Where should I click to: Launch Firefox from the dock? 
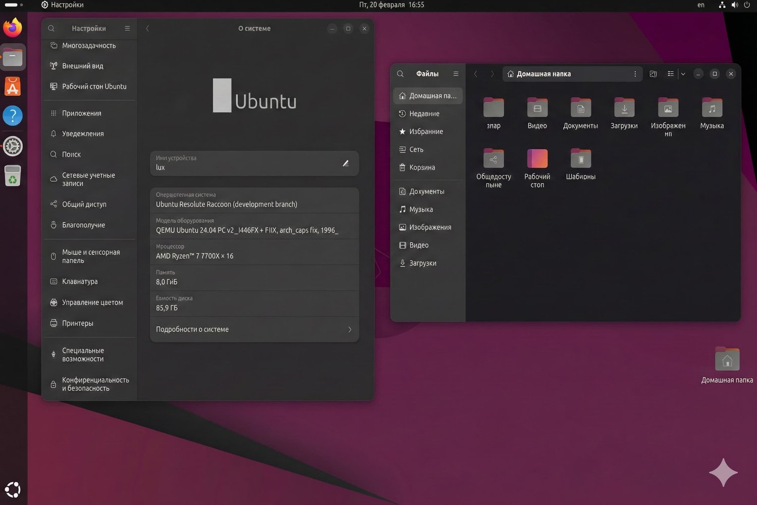tap(13, 27)
